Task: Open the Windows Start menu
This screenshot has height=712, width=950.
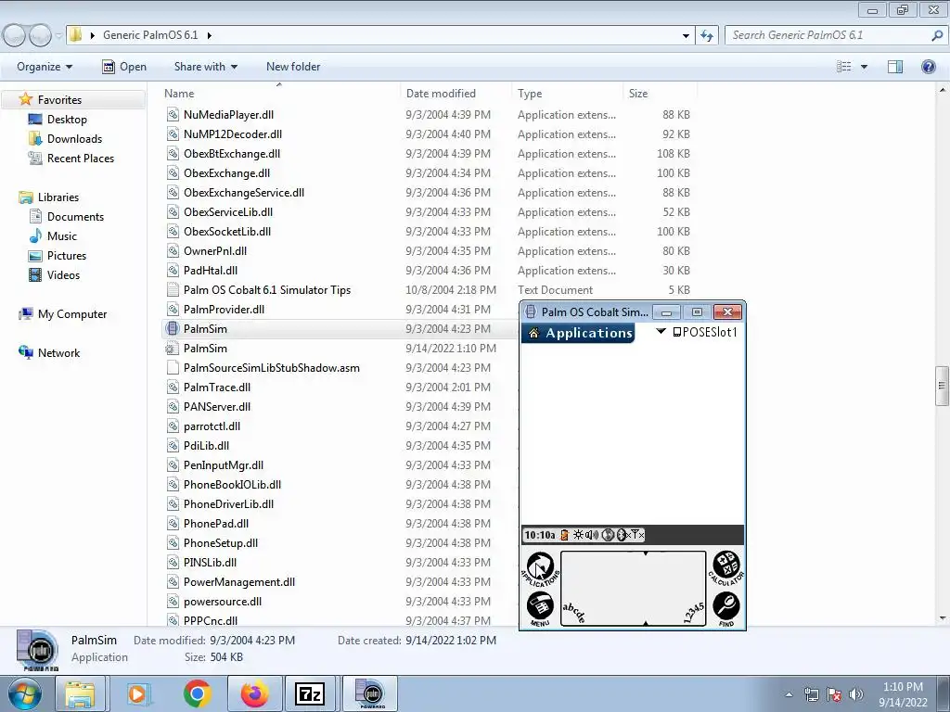Action: [x=24, y=693]
